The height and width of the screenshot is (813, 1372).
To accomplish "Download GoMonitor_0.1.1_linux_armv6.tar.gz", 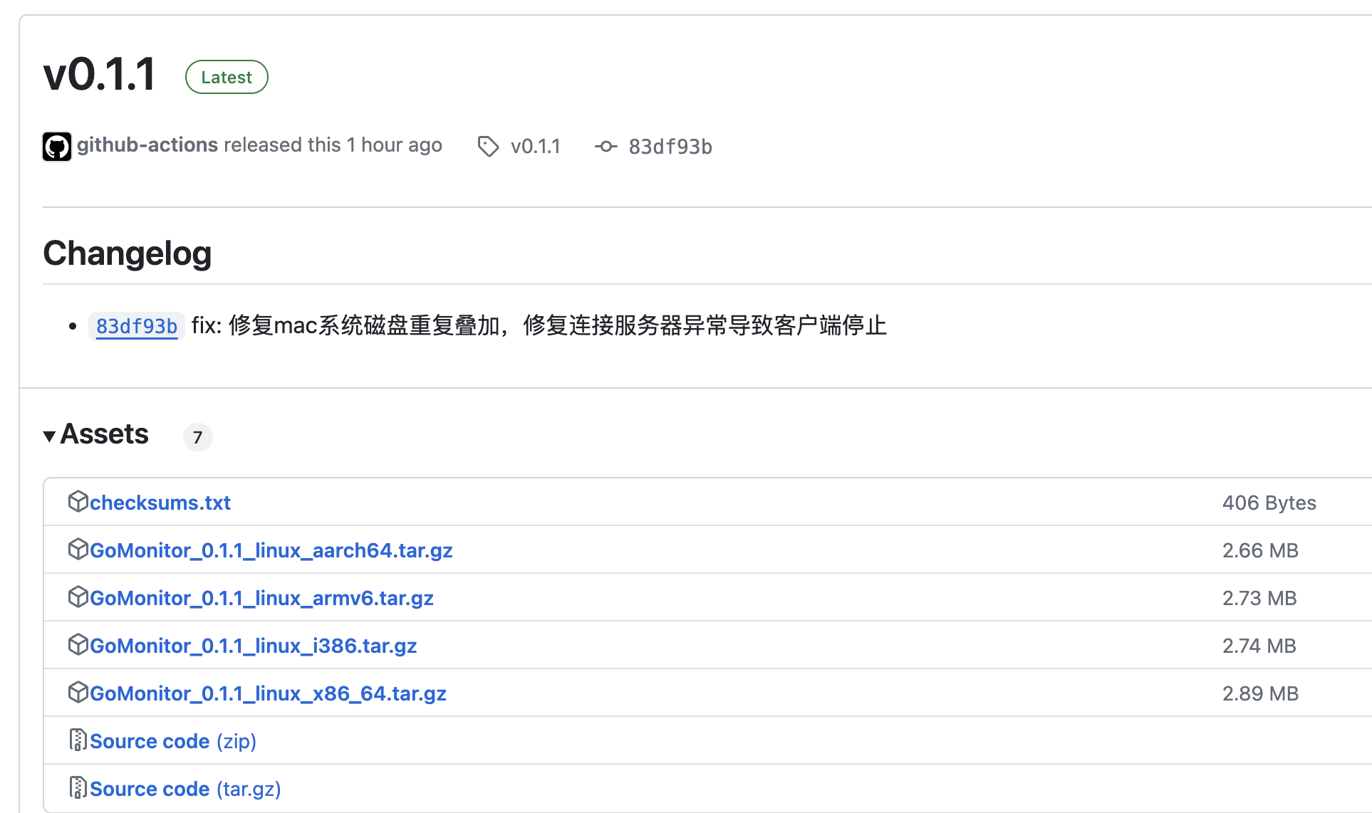I will pyautogui.click(x=261, y=598).
